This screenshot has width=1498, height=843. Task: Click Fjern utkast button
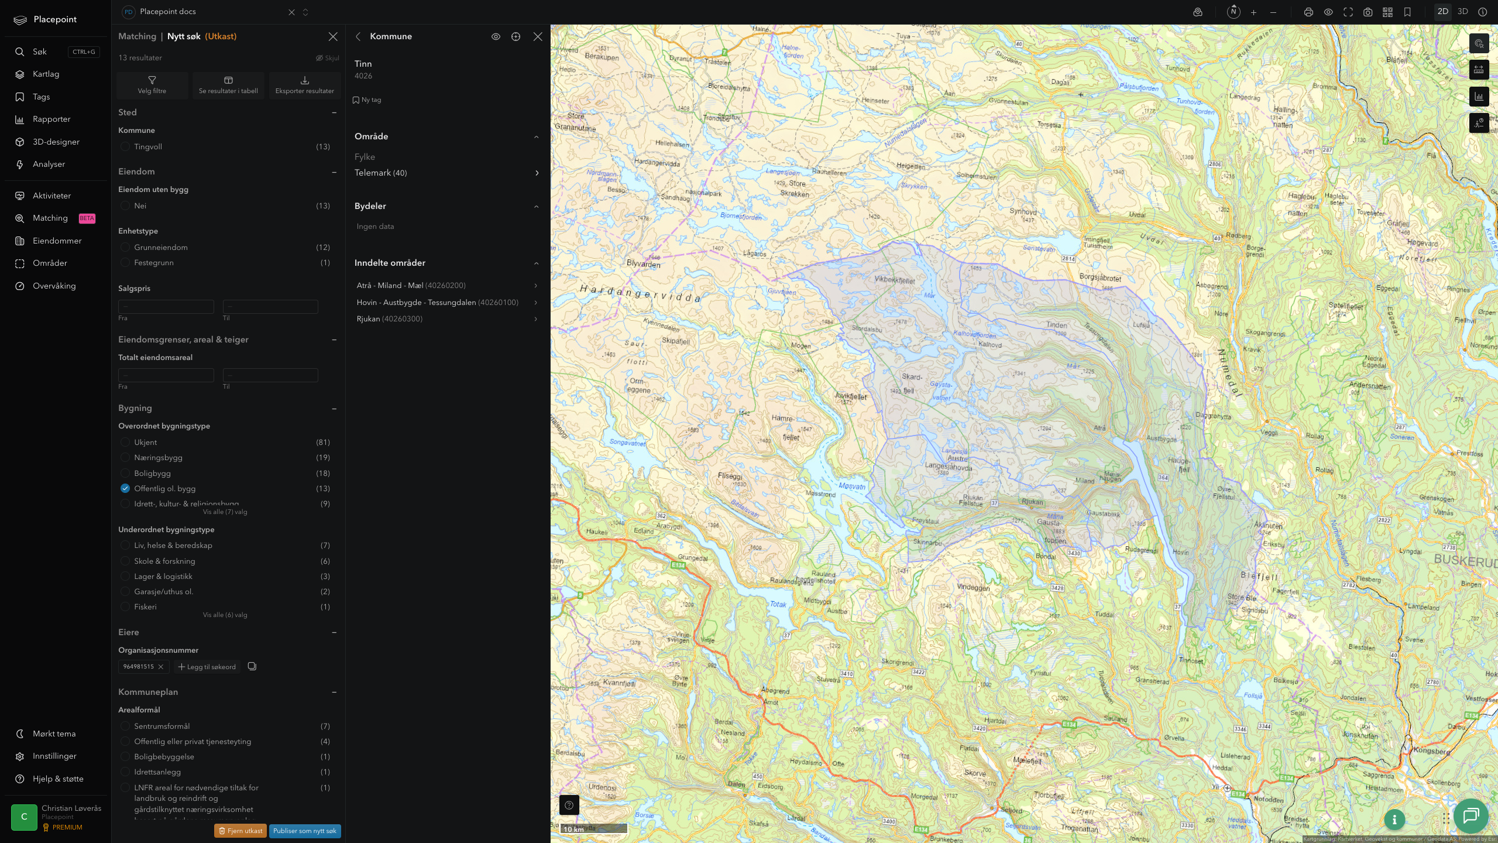(x=240, y=831)
